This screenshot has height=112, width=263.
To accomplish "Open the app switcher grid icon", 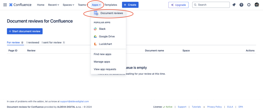I will [x=5, y=5].
